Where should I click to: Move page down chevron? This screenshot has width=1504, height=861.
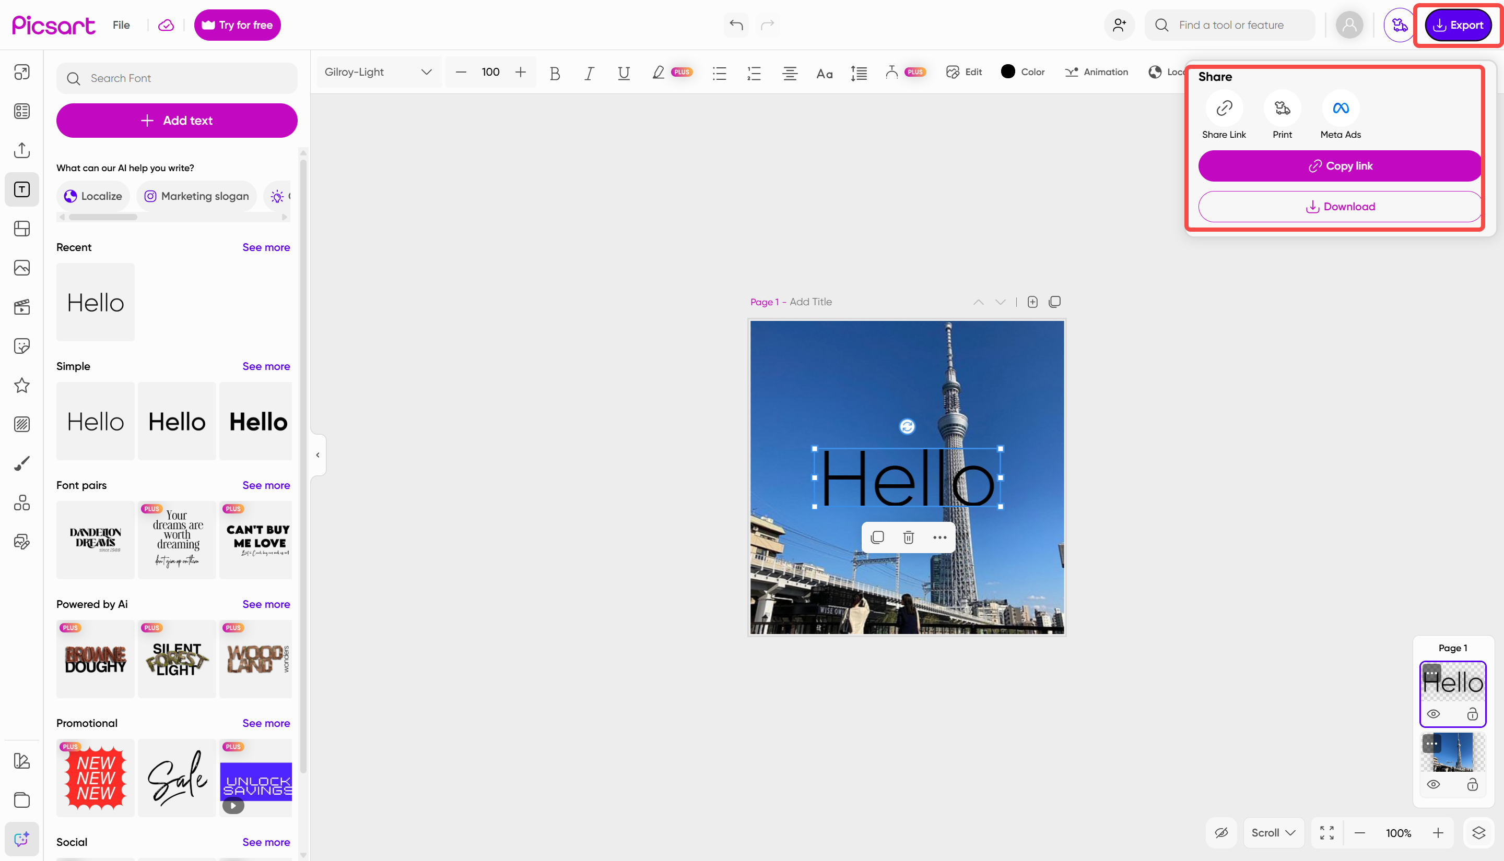coord(1001,302)
